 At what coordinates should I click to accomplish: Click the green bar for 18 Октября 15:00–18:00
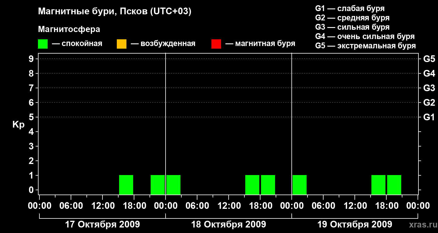pos(252,185)
